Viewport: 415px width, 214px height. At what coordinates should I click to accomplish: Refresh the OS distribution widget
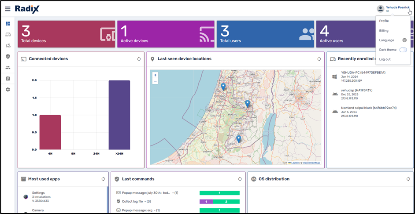point(408,179)
